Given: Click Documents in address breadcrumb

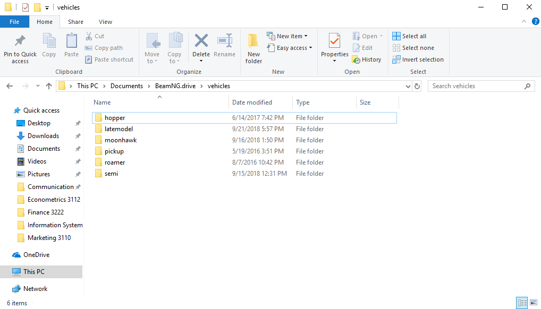Looking at the screenshot, I should [126, 86].
